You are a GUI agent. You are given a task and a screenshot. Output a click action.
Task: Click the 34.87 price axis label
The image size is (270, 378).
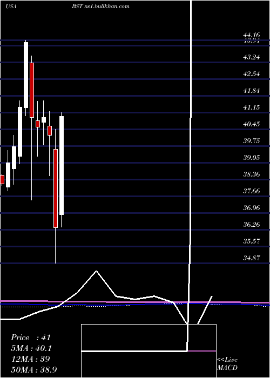(x=252, y=259)
